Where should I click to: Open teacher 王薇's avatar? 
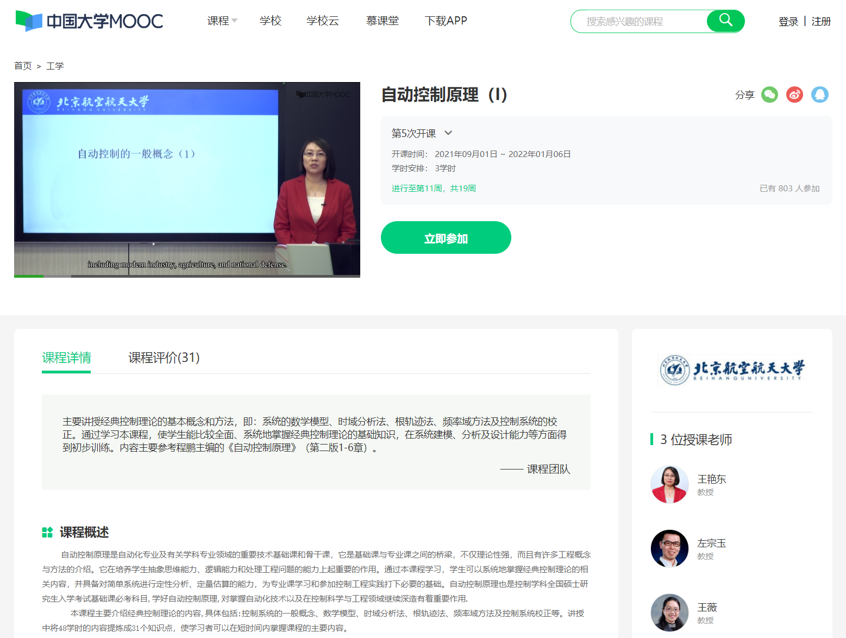click(669, 612)
